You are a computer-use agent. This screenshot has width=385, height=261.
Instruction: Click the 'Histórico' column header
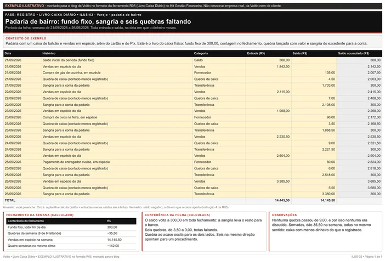(x=49, y=53)
